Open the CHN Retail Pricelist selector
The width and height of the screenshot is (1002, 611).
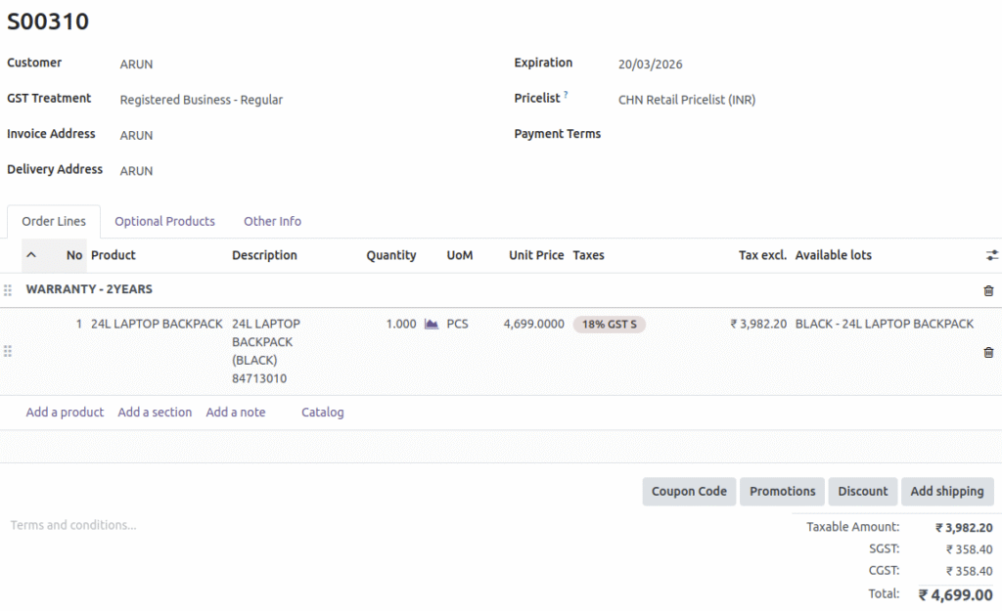686,99
